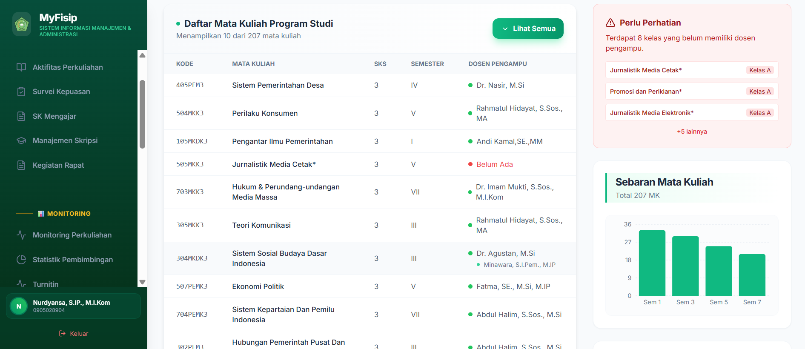Click the document icon beside SK Mengajar
This screenshot has height=349, width=805.
pyautogui.click(x=21, y=116)
